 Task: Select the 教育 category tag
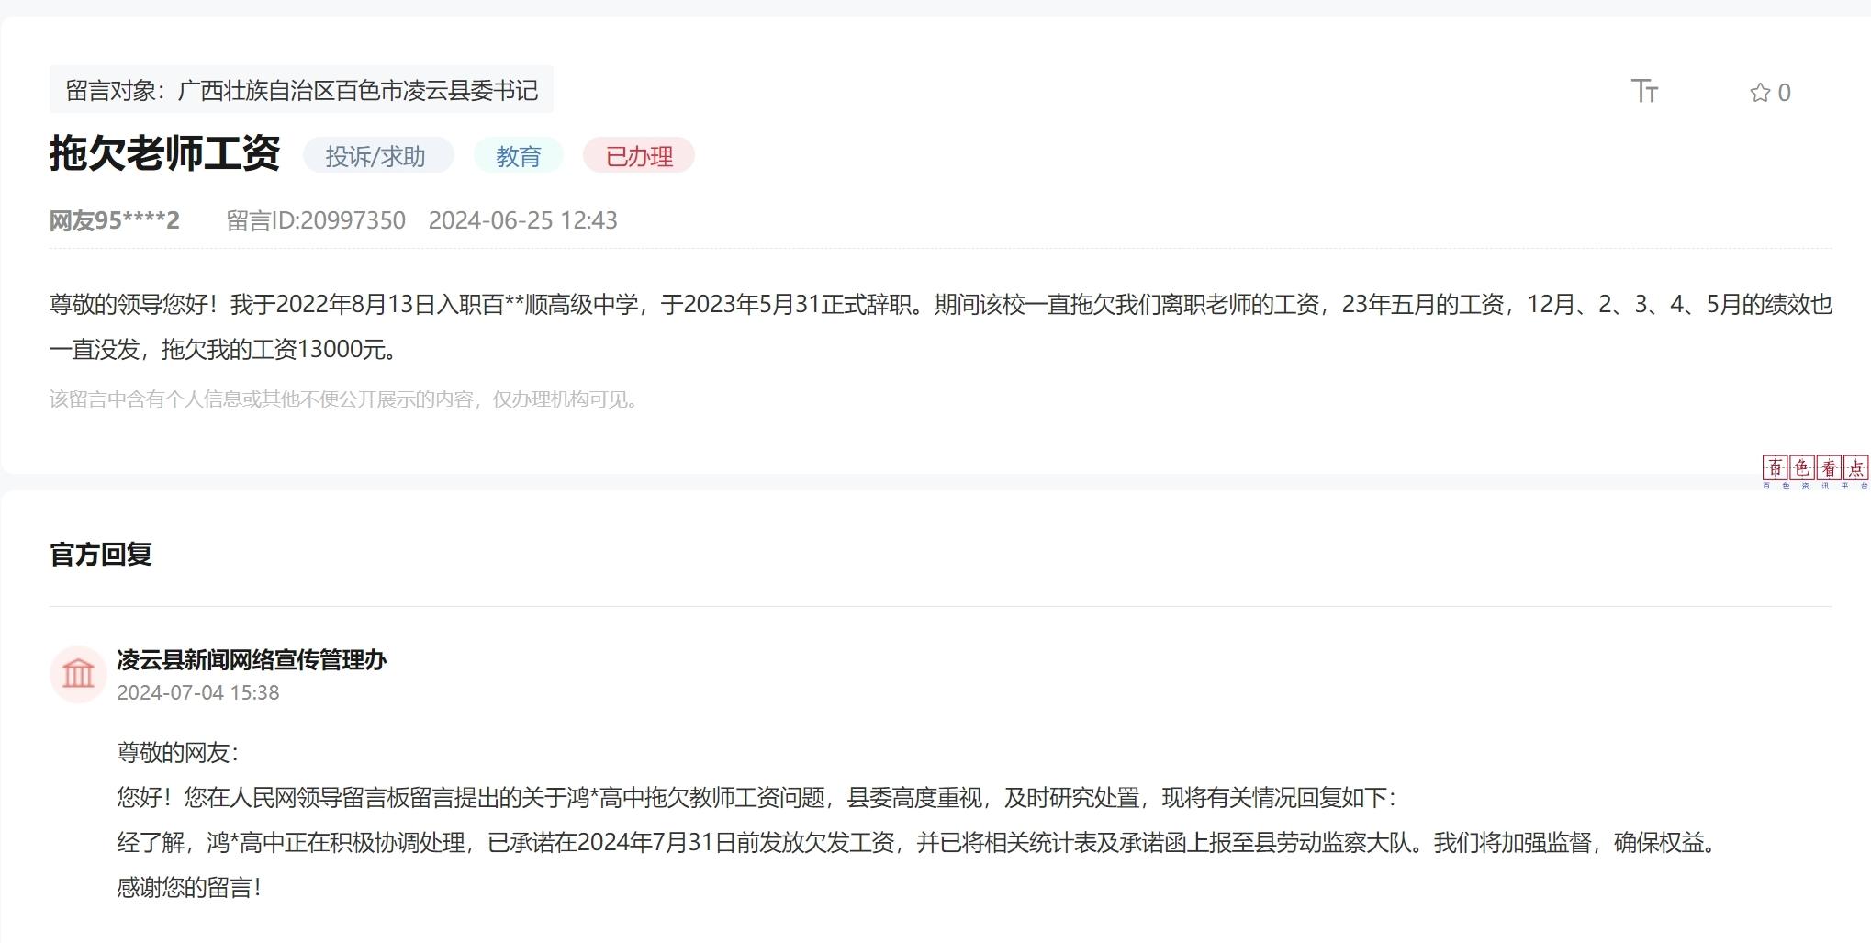519,156
